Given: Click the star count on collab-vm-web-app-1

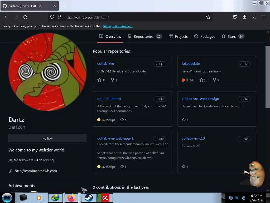Looking at the screenshot, I should 123,167.
